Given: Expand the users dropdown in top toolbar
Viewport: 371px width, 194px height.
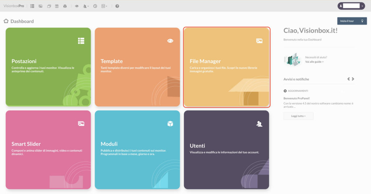Looking at the screenshot, I should click(86, 6).
